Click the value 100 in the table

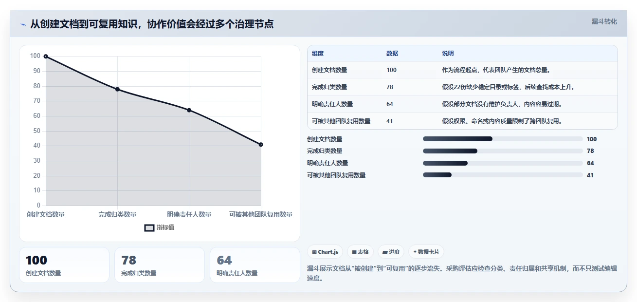(x=391, y=70)
